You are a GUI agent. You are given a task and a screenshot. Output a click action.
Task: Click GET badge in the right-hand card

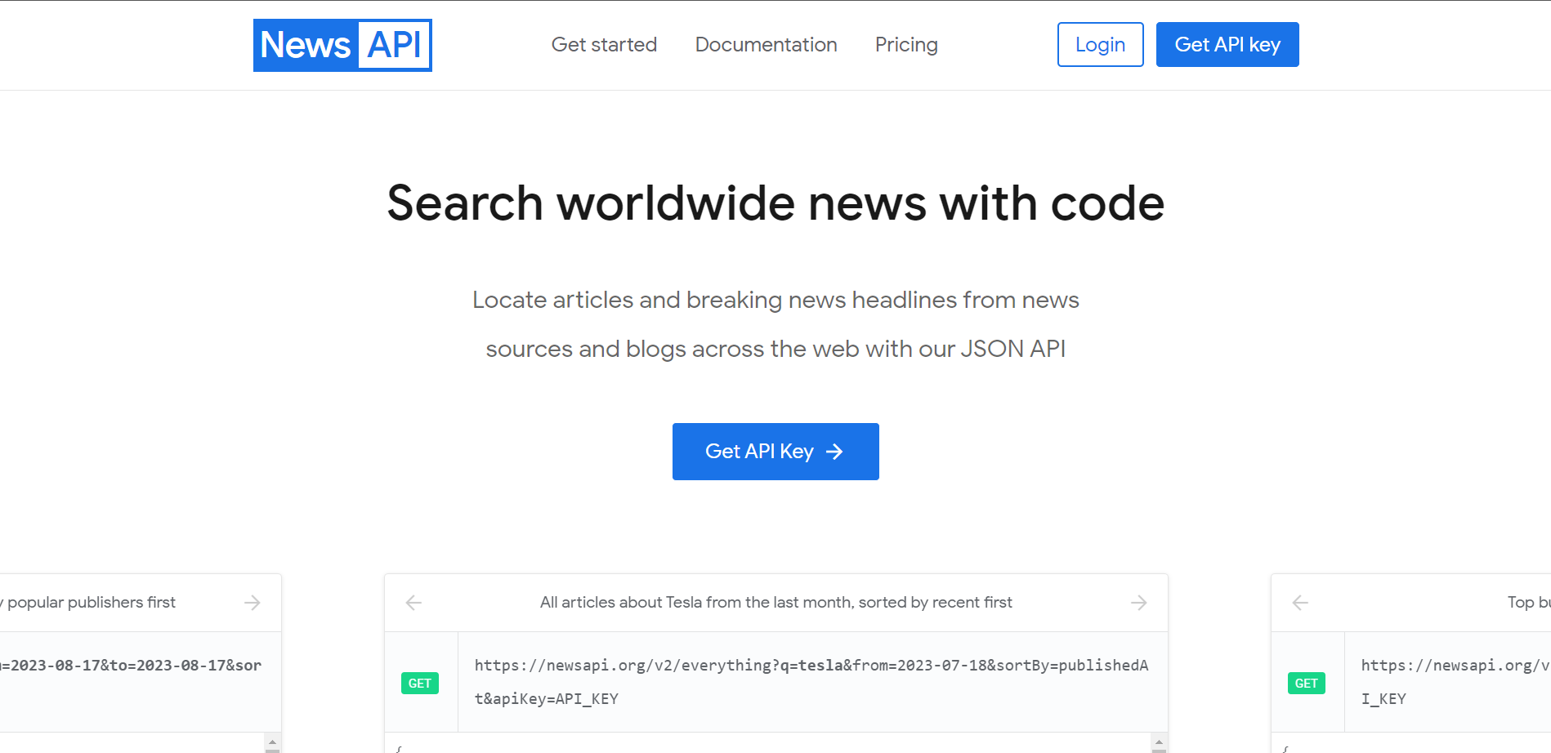coord(1306,684)
